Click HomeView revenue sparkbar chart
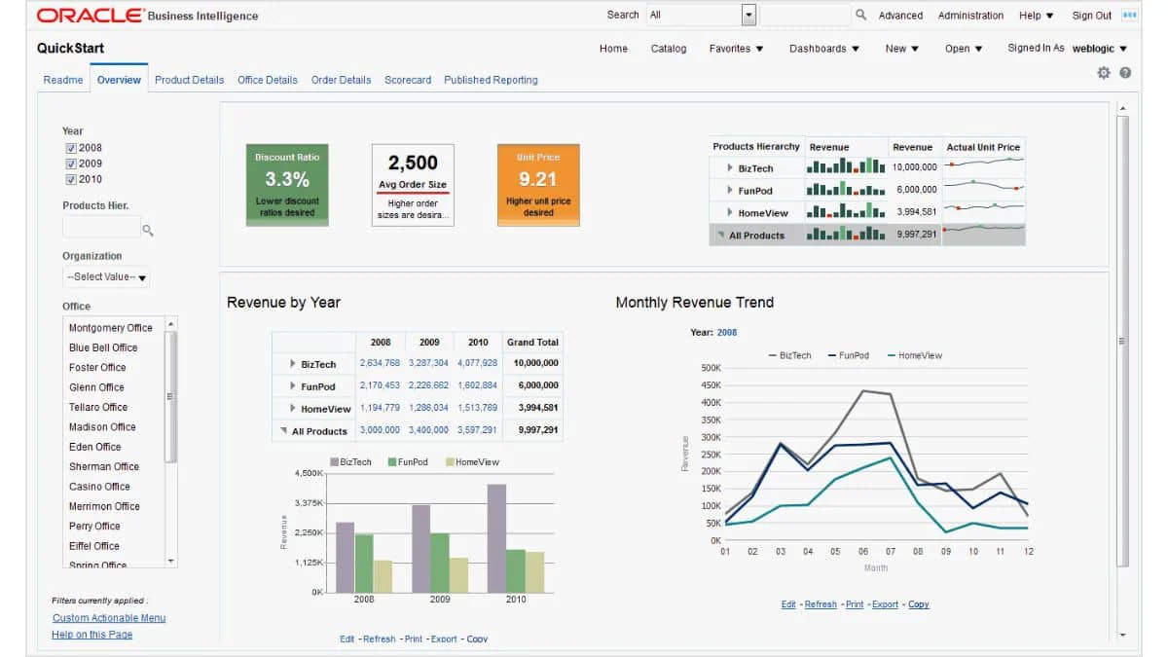This screenshot has width=1168, height=657. [x=846, y=211]
